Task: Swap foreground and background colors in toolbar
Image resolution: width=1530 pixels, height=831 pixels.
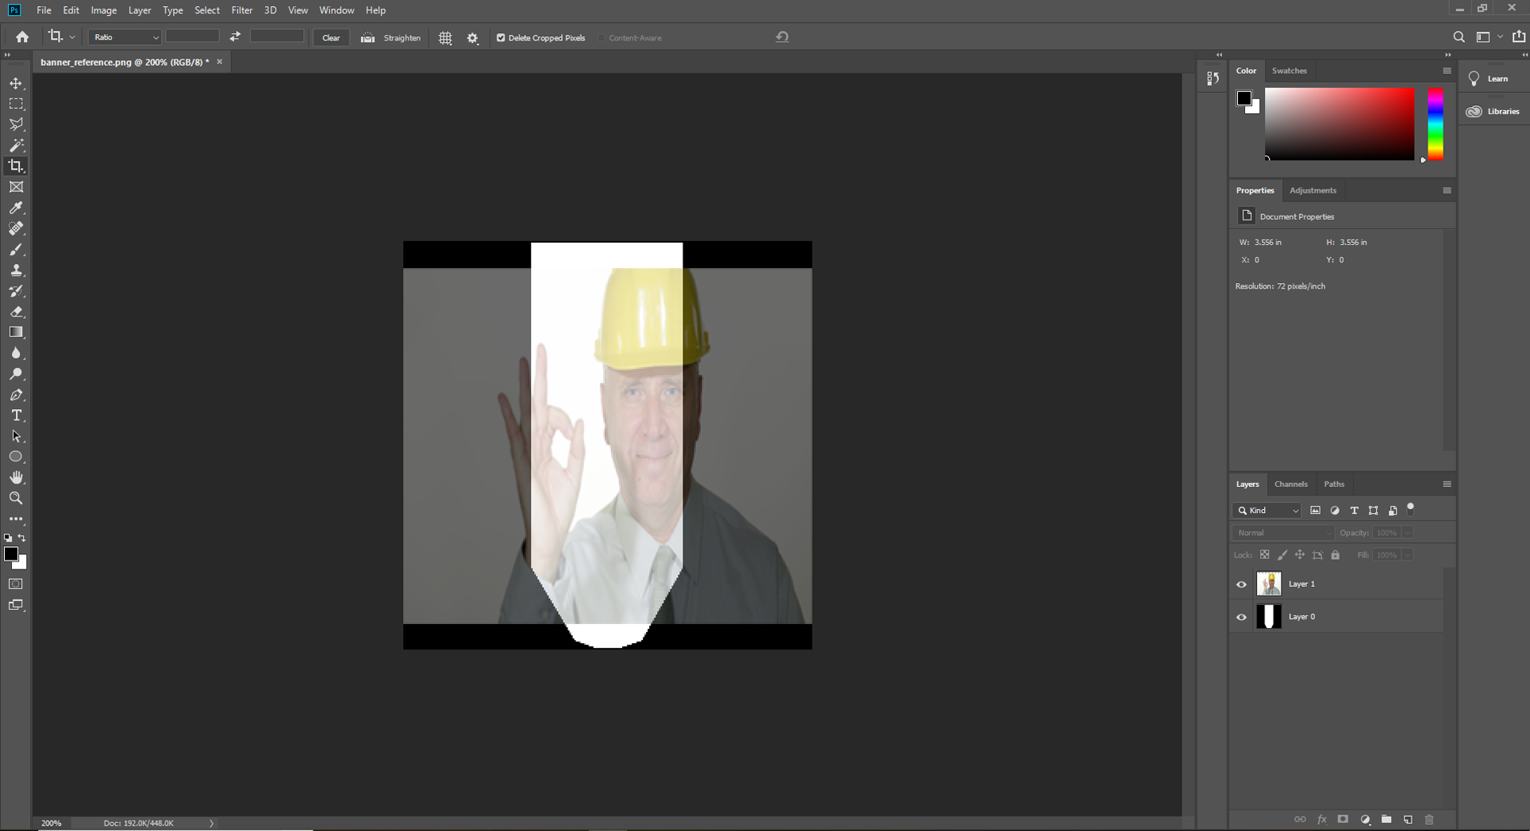Action: (x=22, y=538)
